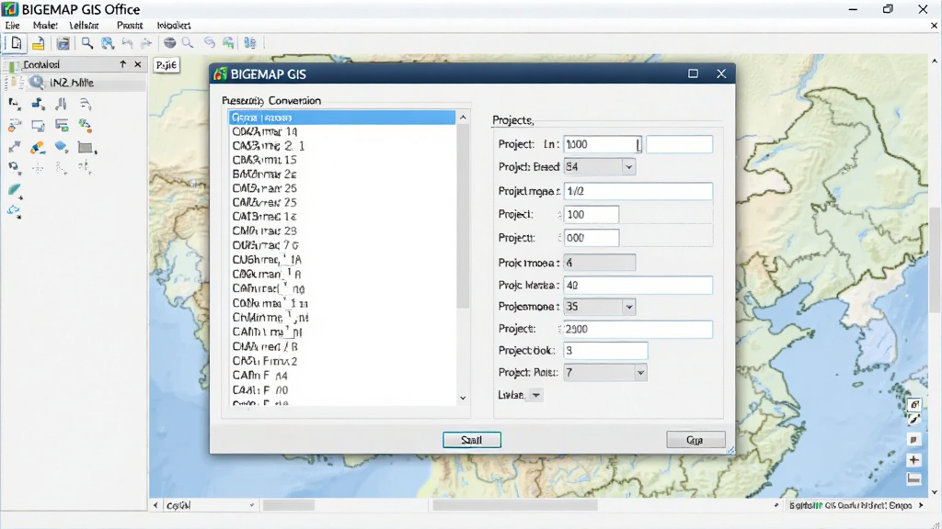Select the Pajié tab above the map

pyautogui.click(x=167, y=65)
